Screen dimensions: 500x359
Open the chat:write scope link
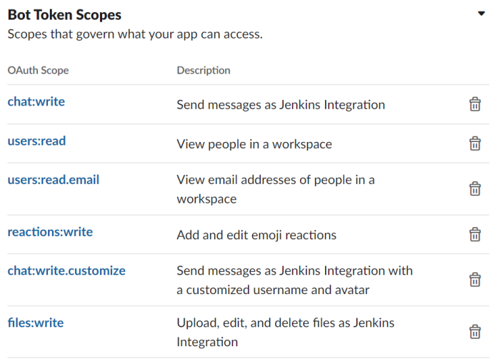pyautogui.click(x=36, y=101)
